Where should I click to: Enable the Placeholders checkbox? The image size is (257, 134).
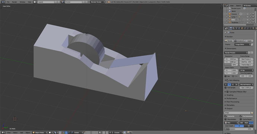tap(226, 119)
